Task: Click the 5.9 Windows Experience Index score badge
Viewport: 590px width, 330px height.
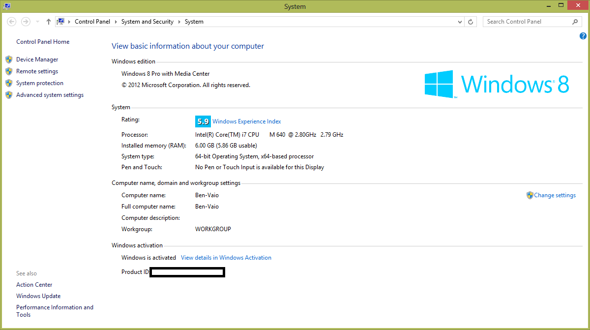Action: 203,121
